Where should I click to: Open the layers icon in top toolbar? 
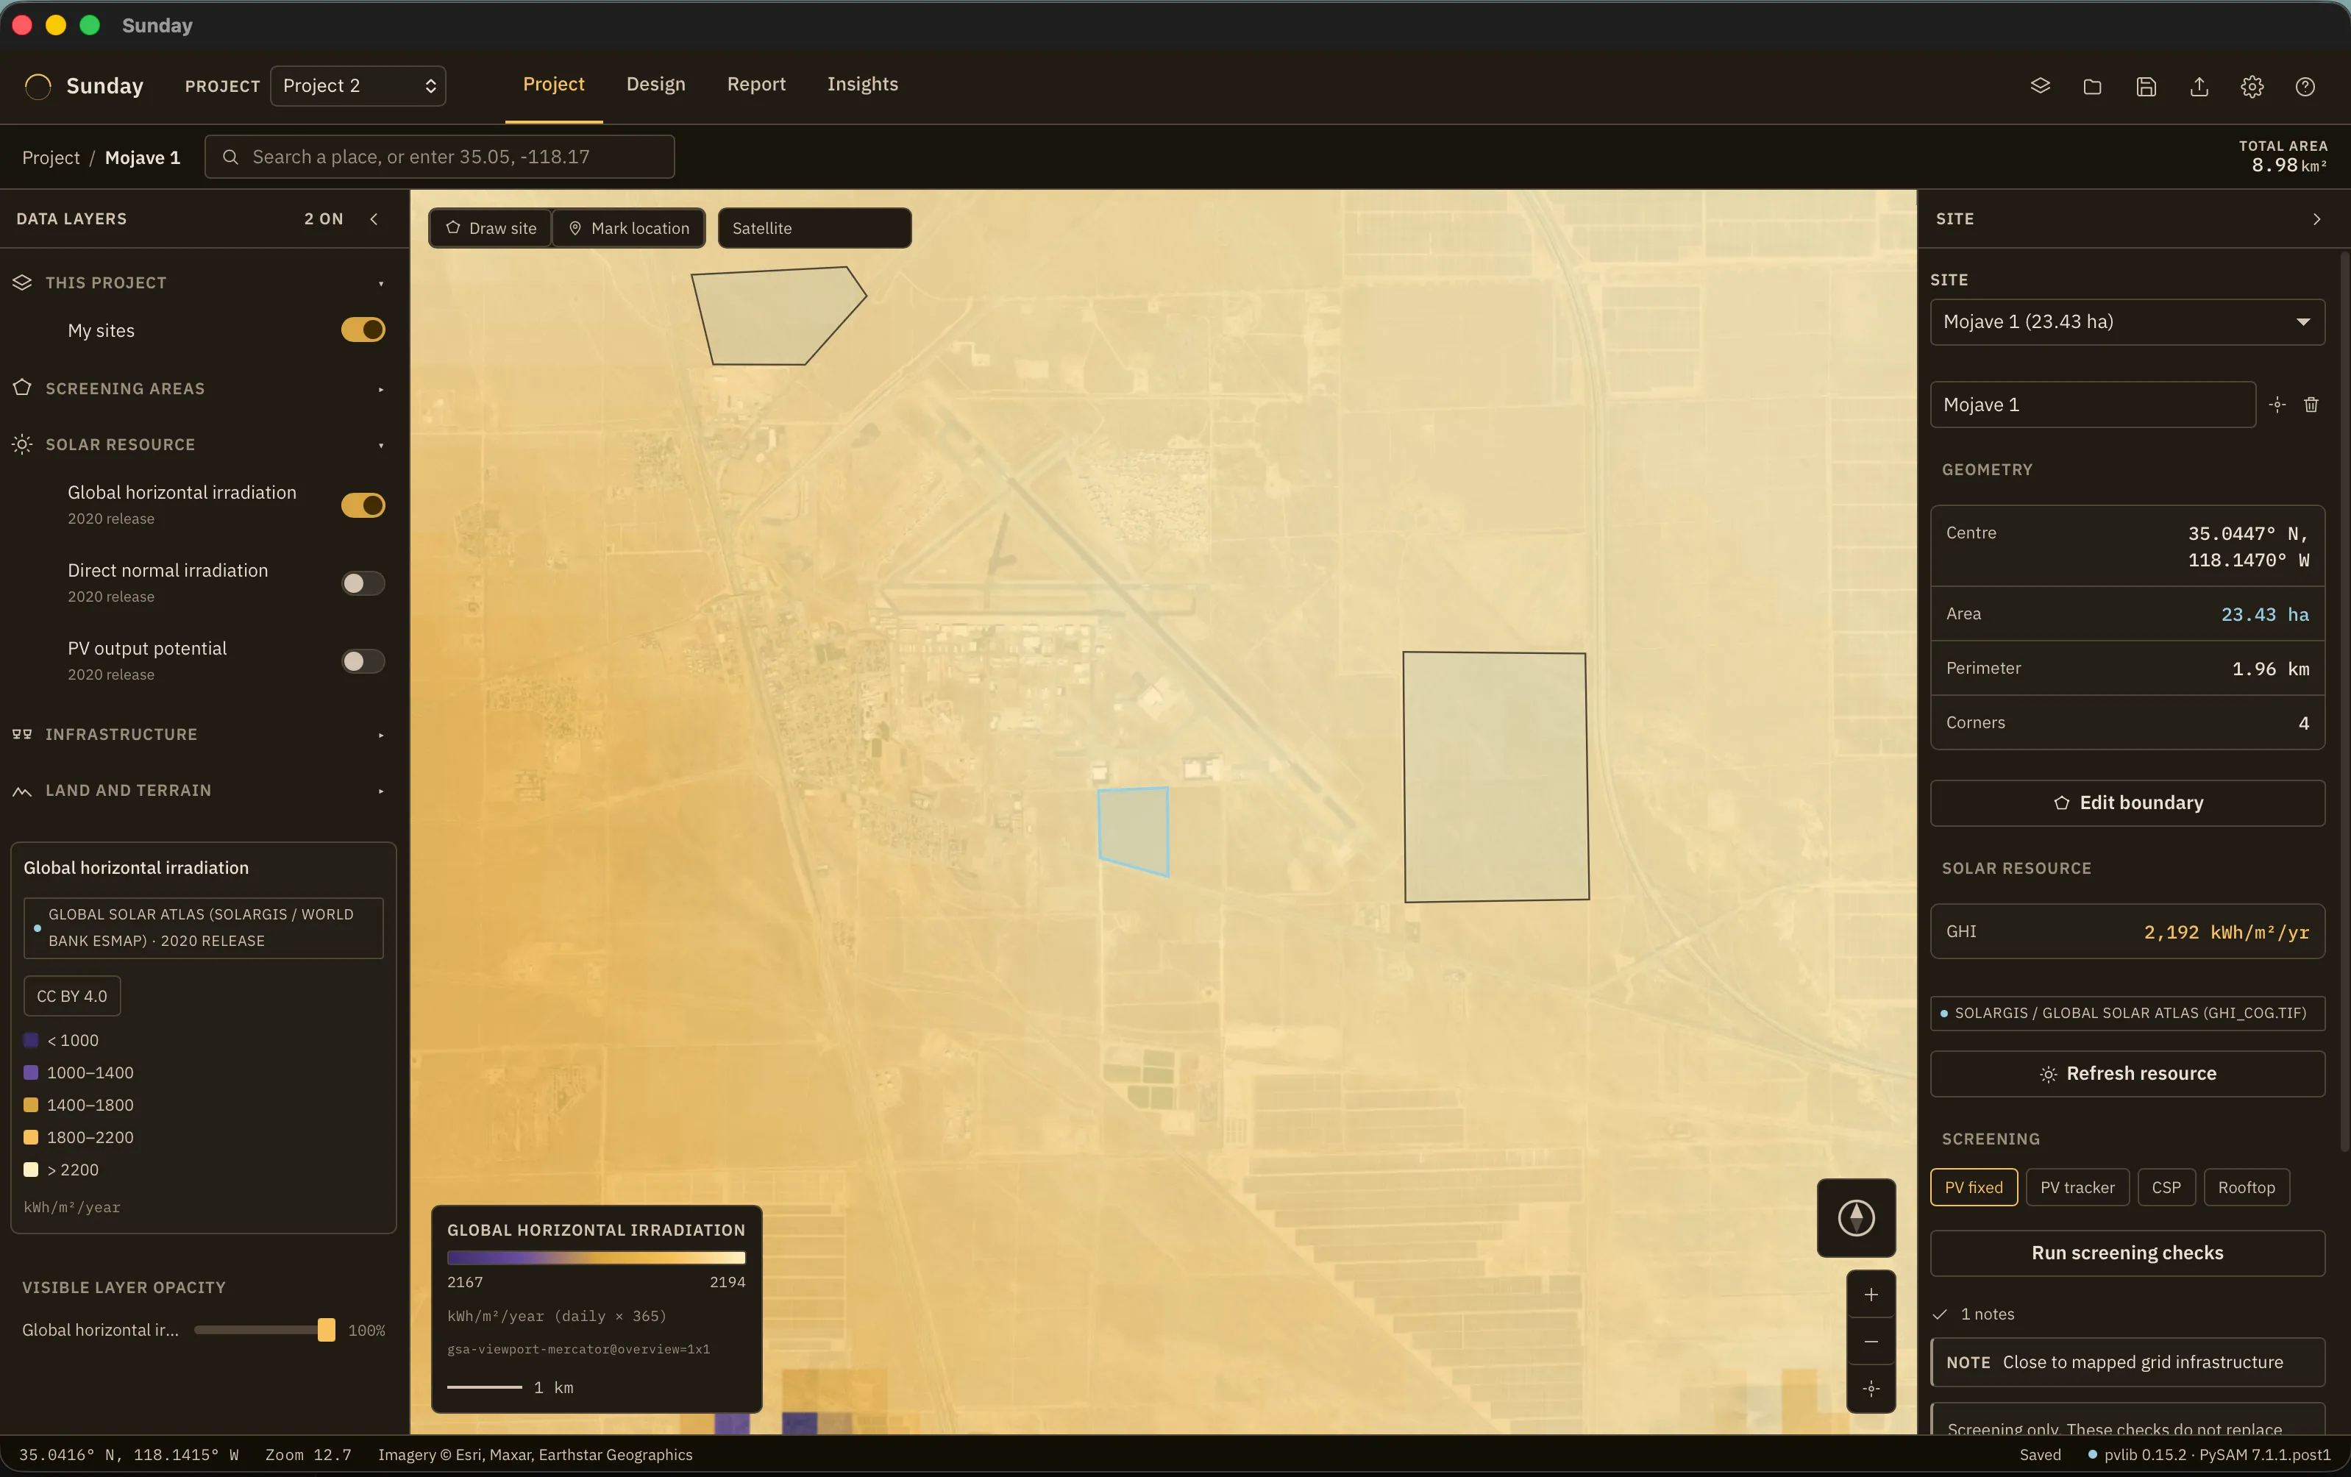[x=2040, y=86]
